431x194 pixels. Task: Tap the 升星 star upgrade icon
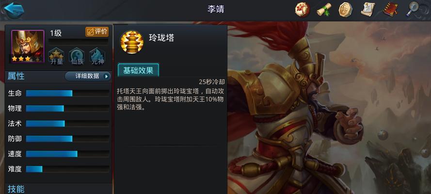pyautogui.click(x=57, y=56)
